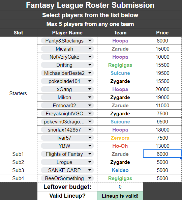
Task: Open the Panty&Stockings player dropdown
Action: pos(67,41)
